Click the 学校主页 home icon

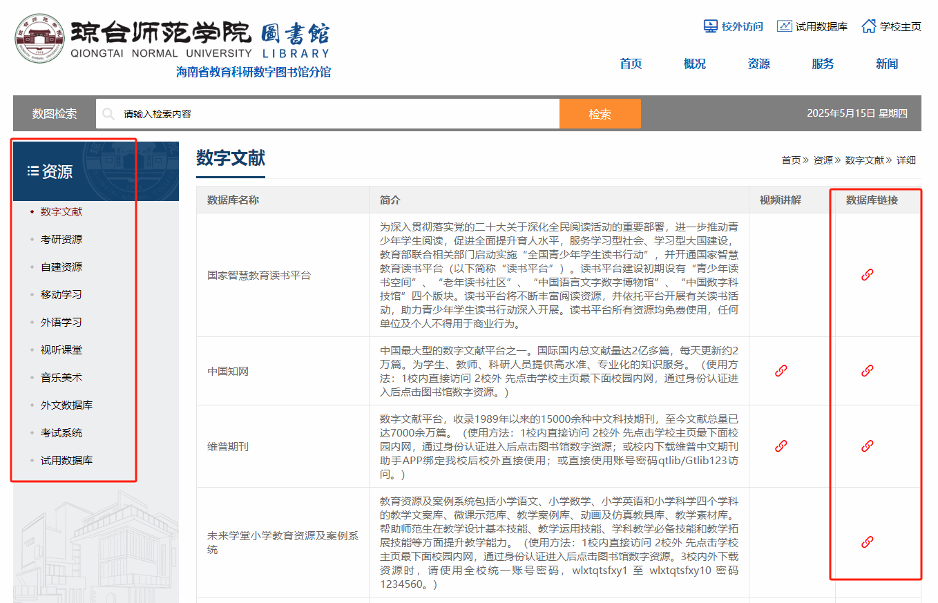point(869,26)
